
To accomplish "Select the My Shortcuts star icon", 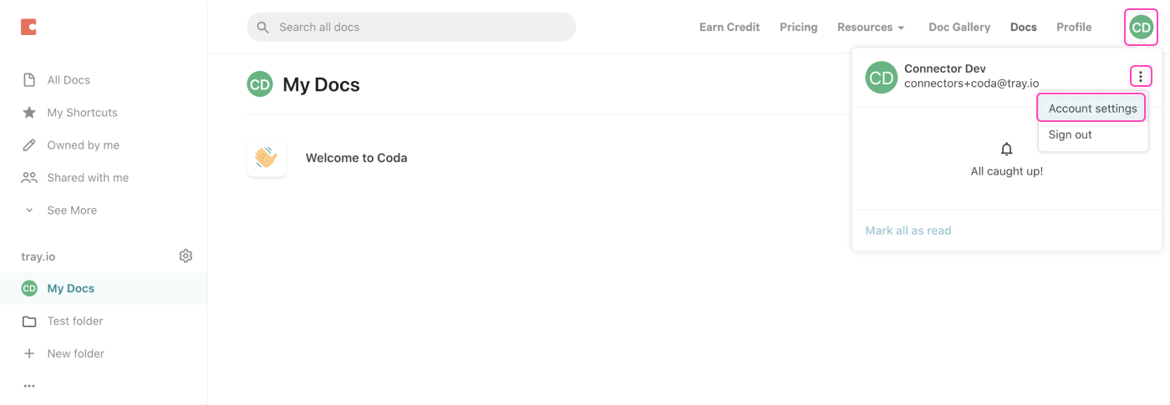I will tap(29, 113).
